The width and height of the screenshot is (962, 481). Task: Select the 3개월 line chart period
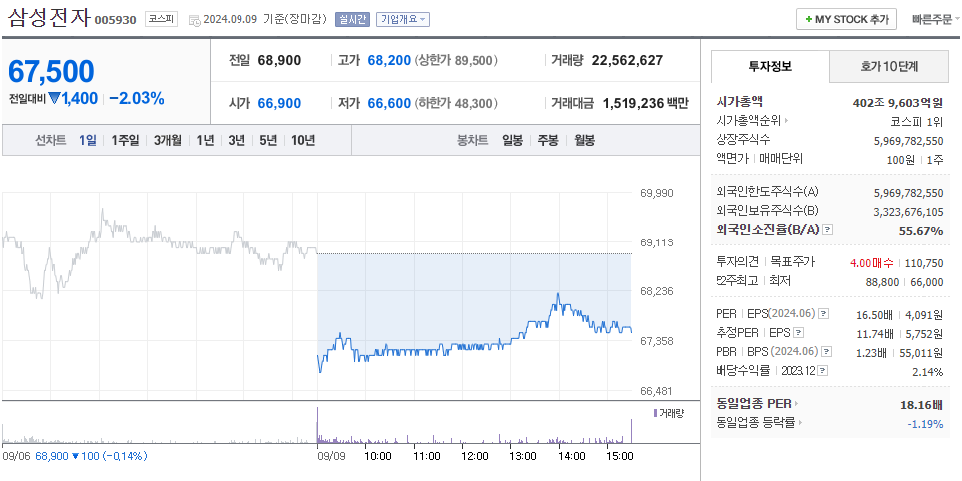[168, 140]
